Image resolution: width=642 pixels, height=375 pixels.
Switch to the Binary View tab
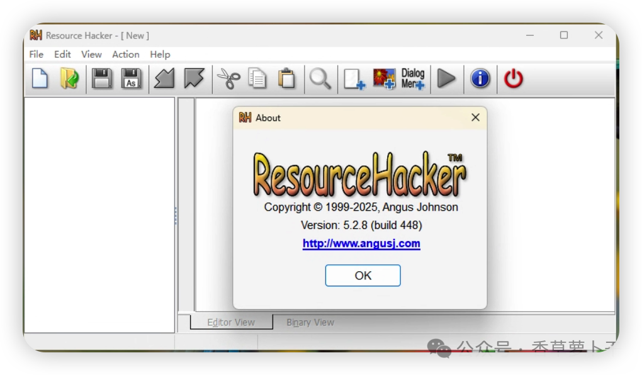click(310, 322)
